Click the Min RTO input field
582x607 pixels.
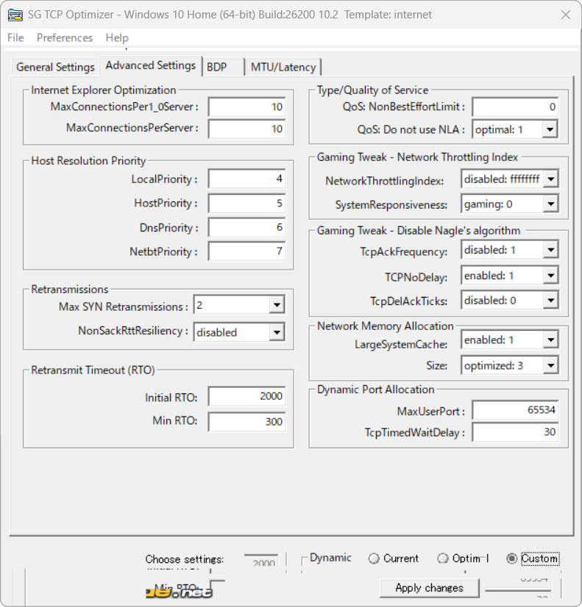click(246, 422)
